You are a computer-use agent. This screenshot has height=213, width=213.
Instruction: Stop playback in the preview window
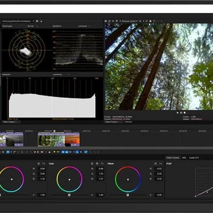(185, 112)
